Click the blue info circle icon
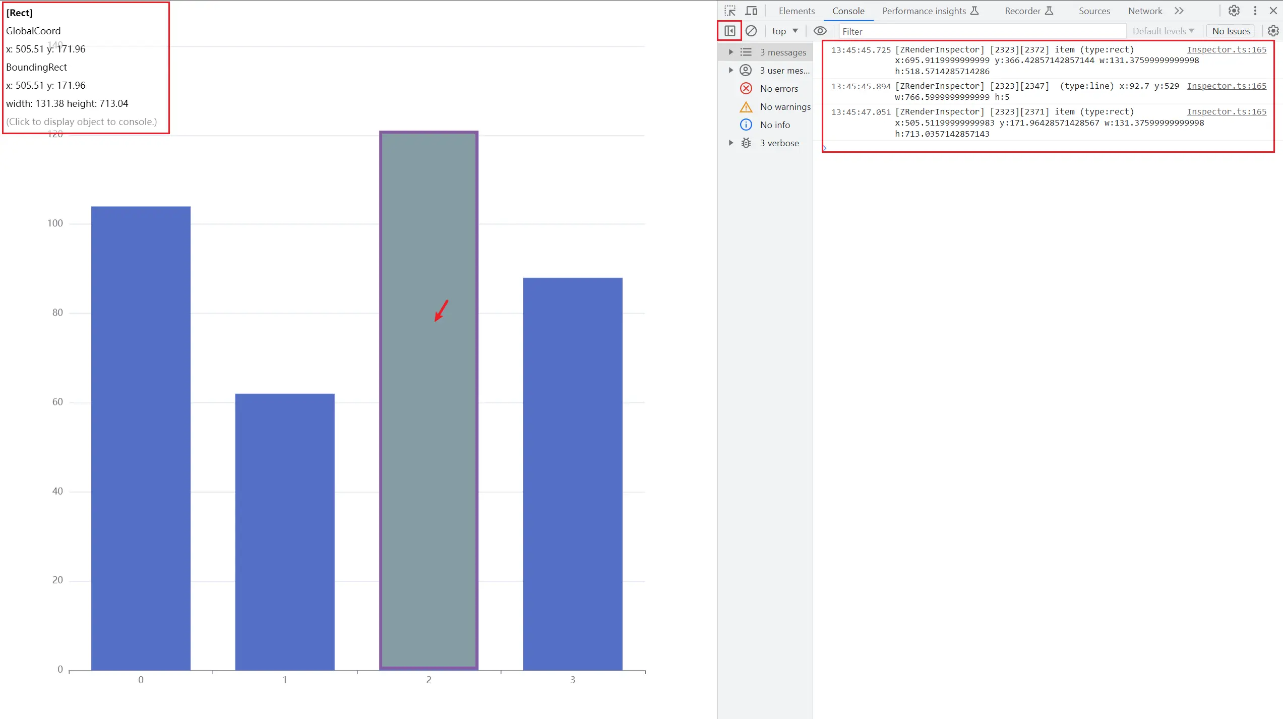Viewport: 1283px width, 719px height. coord(746,125)
